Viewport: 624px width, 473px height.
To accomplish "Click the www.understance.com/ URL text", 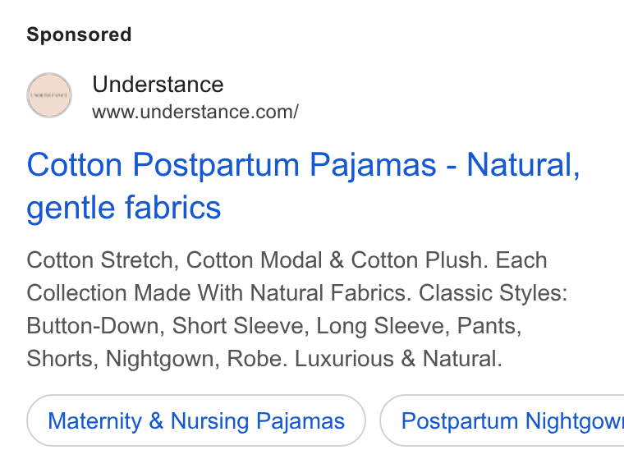I will click(195, 112).
